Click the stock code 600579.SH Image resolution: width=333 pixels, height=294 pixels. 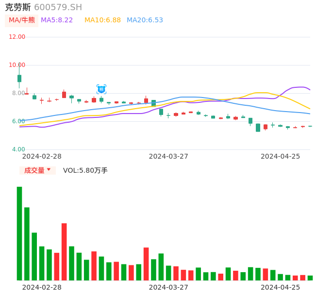pyautogui.click(x=58, y=7)
